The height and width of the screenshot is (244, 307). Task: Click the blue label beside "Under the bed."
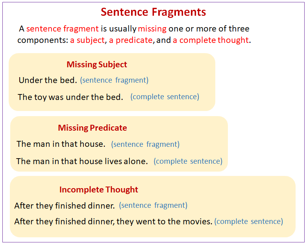pyautogui.click(x=114, y=80)
